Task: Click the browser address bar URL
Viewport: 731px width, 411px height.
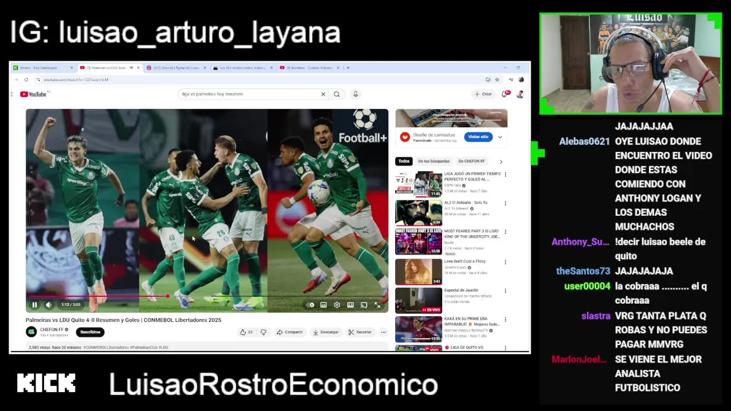Action: point(76,80)
